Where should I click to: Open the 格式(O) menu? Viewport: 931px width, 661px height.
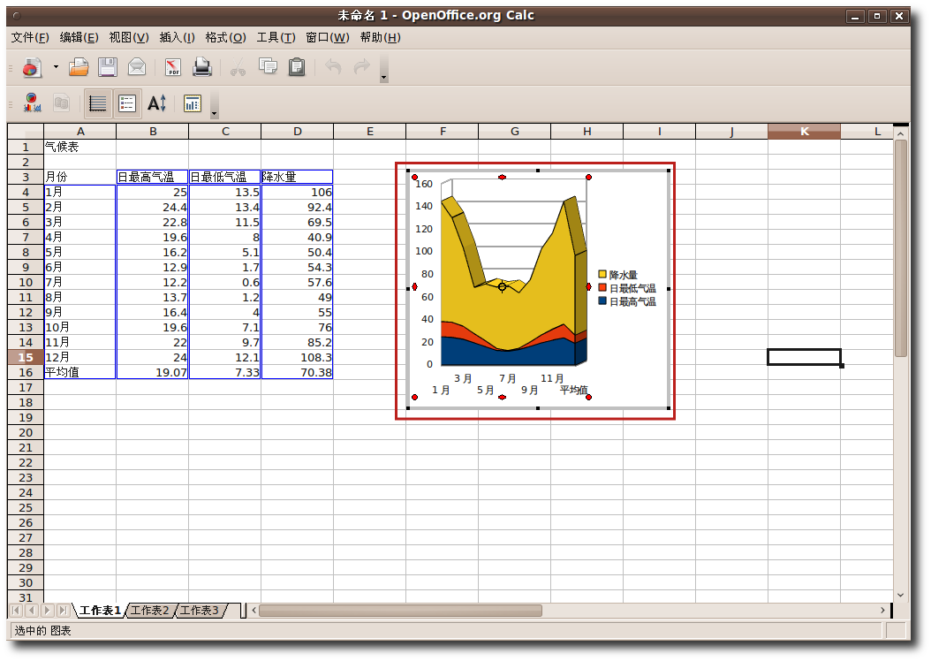pyautogui.click(x=225, y=37)
